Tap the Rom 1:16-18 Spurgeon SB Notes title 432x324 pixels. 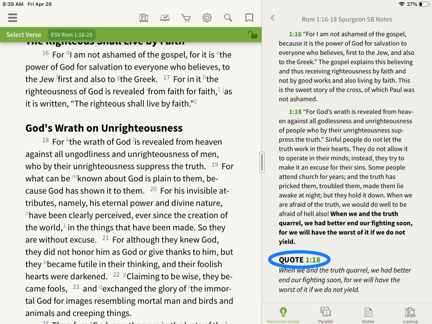[x=347, y=19]
